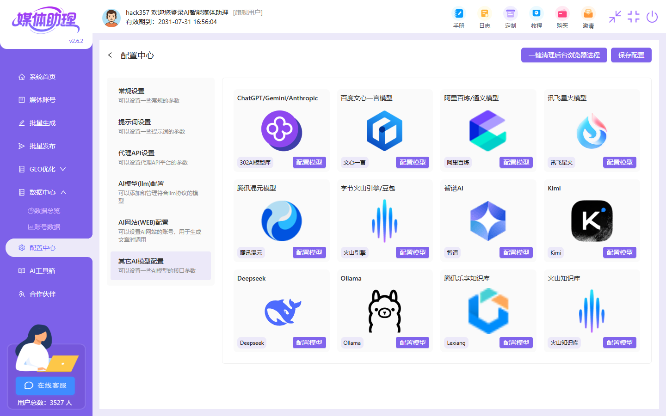Image resolution: width=666 pixels, height=416 pixels.
Task: Open AI工具箱 in sidebar
Action: (42, 271)
